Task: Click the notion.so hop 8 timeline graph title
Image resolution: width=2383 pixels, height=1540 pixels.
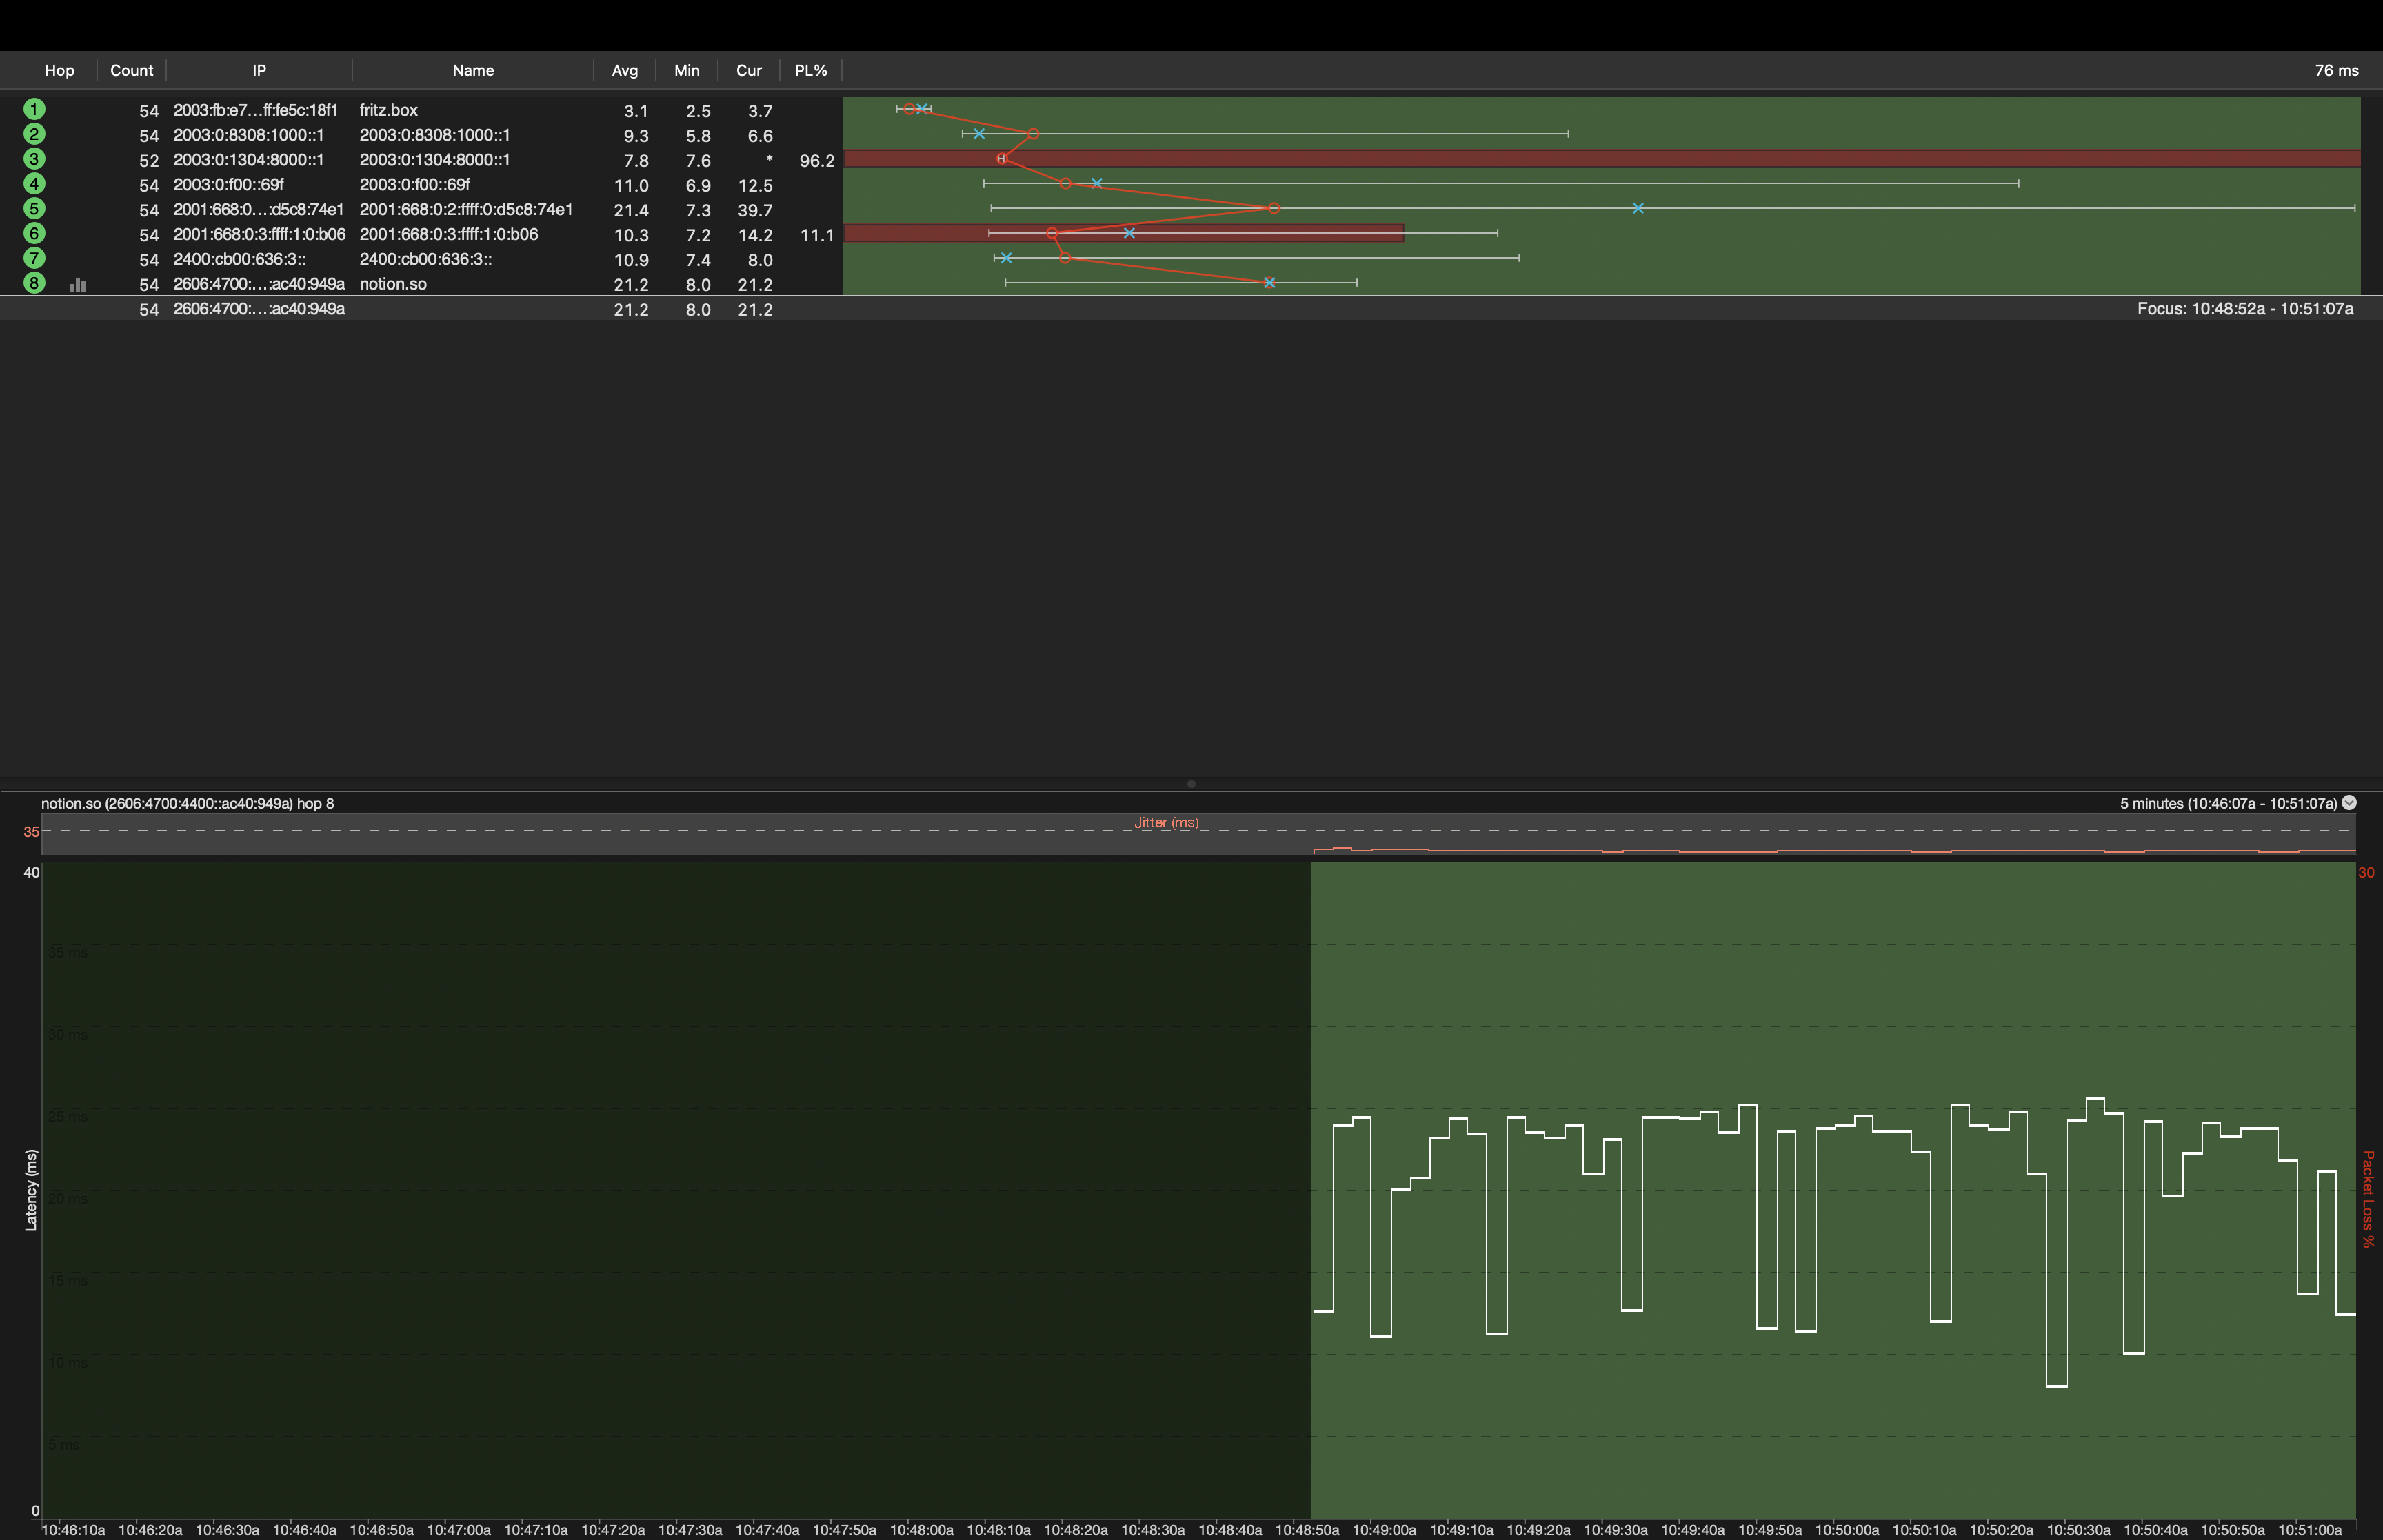Action: [187, 803]
